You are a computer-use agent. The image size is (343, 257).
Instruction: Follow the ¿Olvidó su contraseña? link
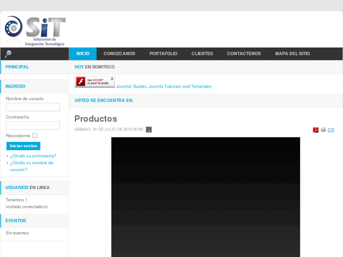click(33, 156)
